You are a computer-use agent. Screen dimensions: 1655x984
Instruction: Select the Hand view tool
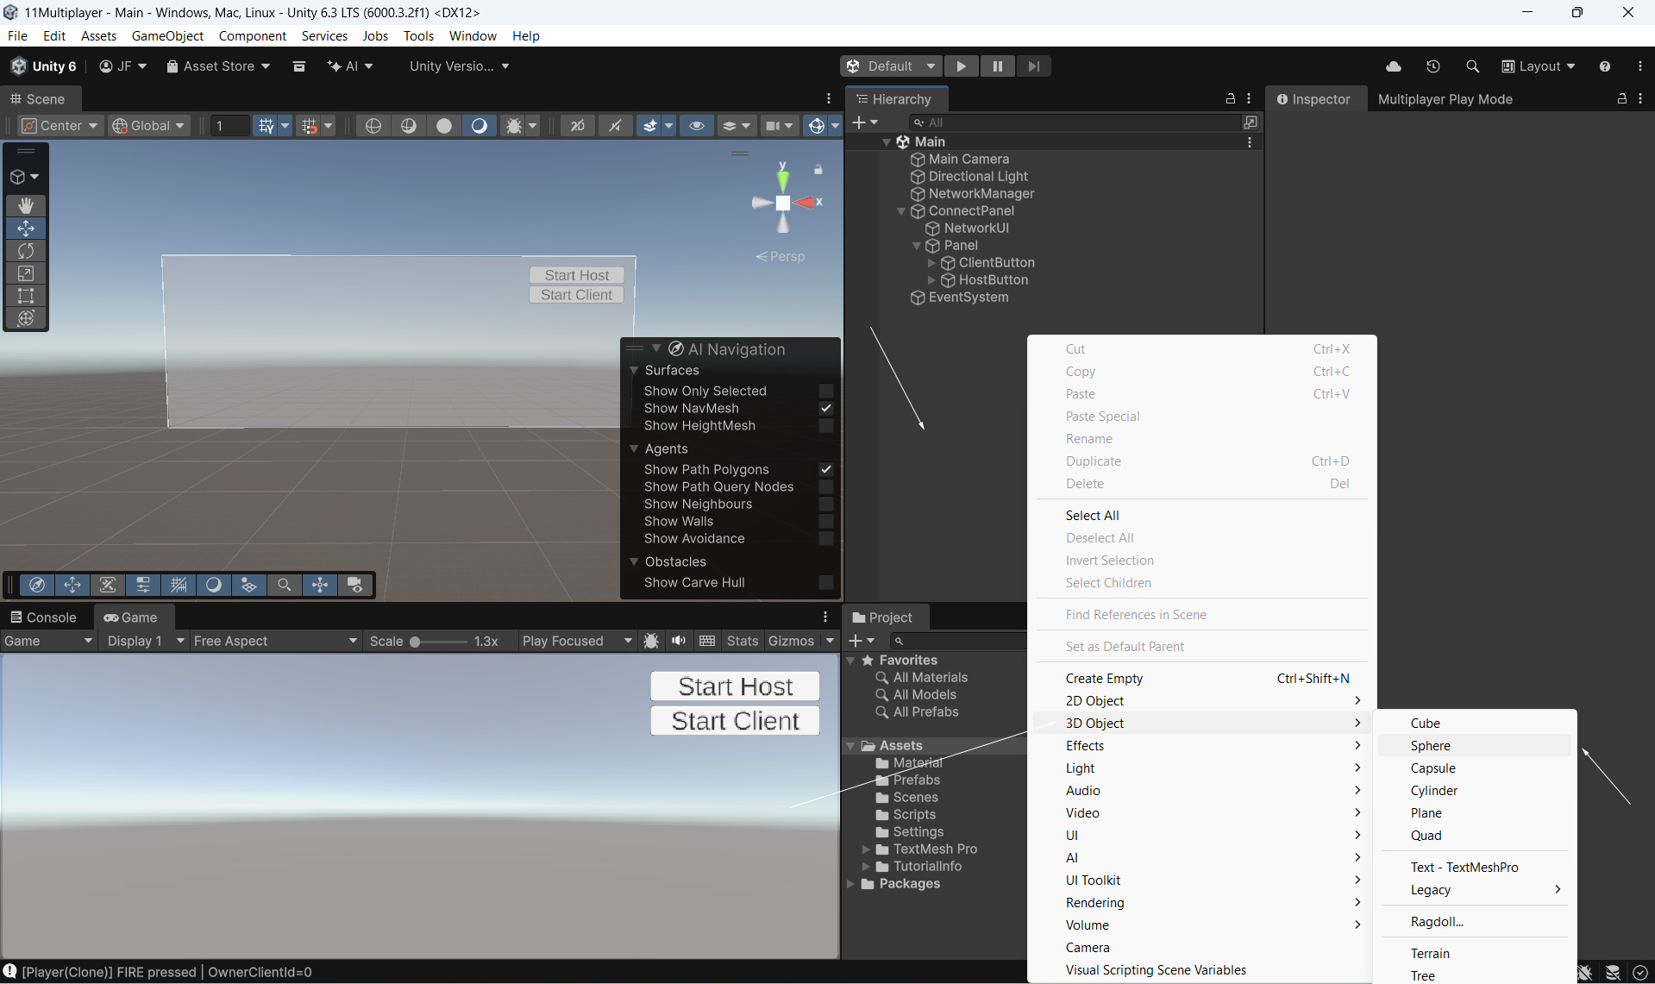click(26, 205)
